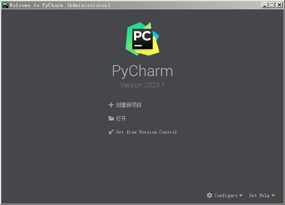The width and height of the screenshot is (285, 205).
Task: Click the Version 2020.1 label
Action: coord(142,85)
